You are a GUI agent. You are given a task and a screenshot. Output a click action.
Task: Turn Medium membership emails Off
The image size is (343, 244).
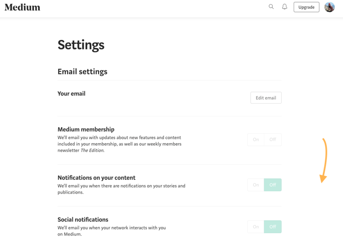[273, 140]
